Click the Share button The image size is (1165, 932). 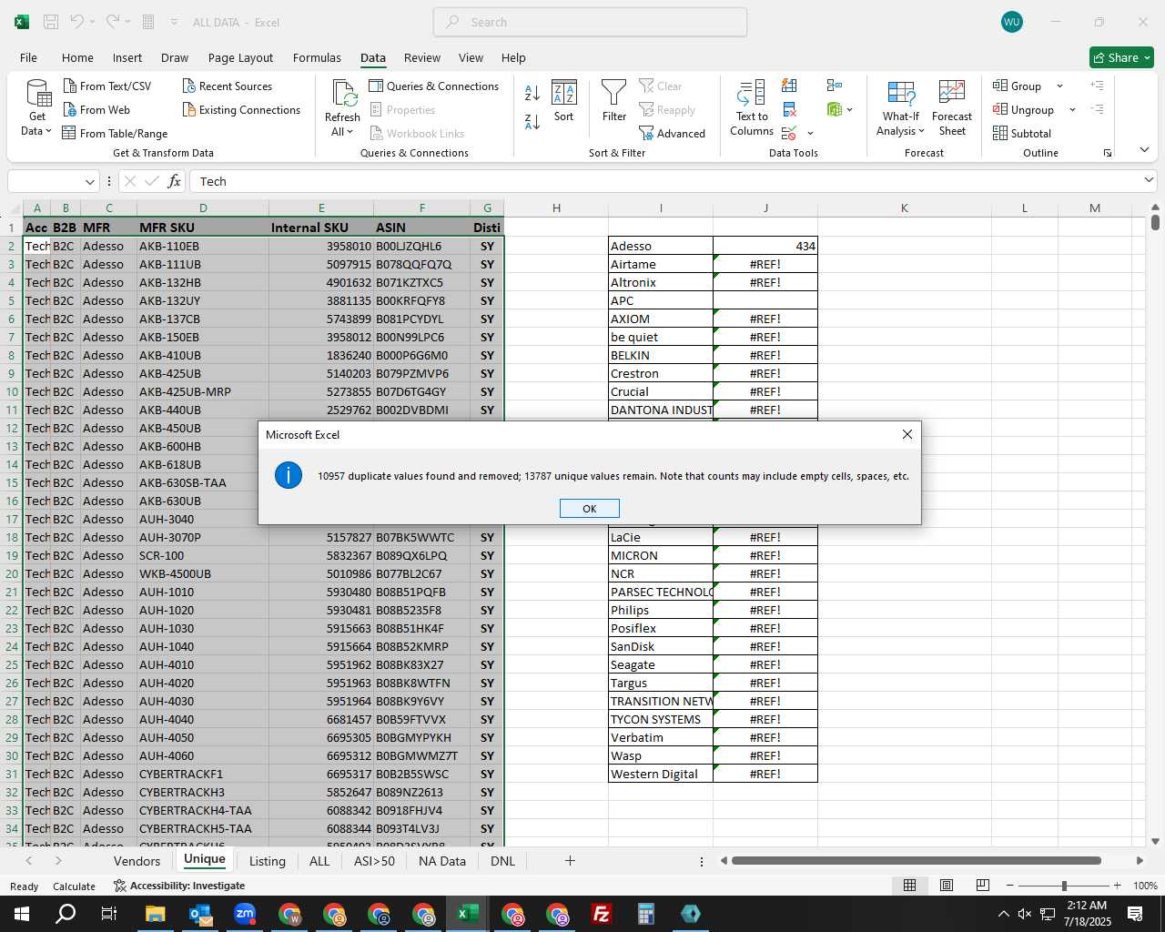(x=1121, y=57)
